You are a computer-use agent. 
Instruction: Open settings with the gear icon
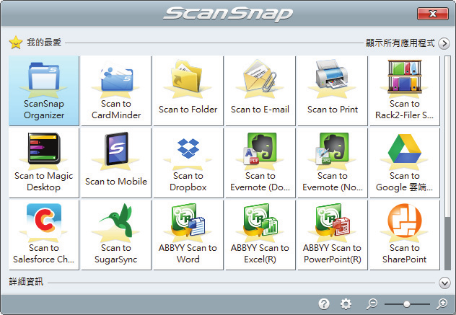pyautogui.click(x=346, y=304)
